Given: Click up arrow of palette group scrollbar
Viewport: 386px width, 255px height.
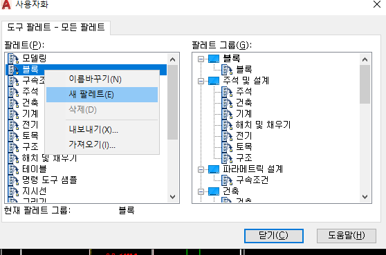Looking at the screenshot, I should (365, 59).
